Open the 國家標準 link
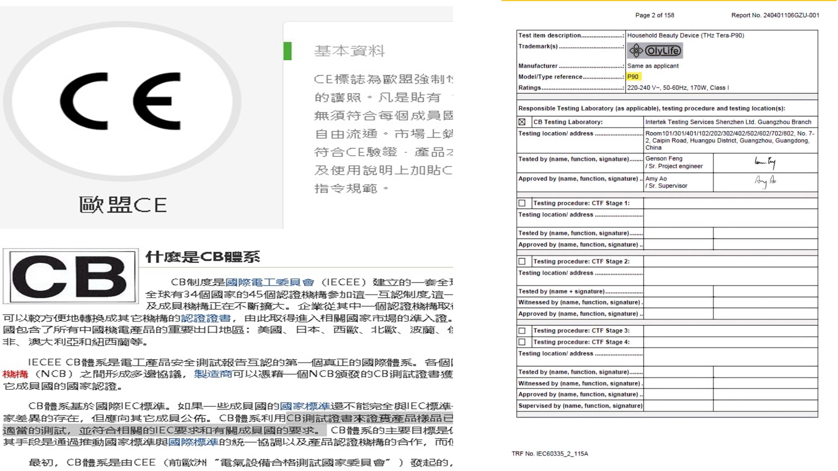The height and width of the screenshot is (471, 838). (x=305, y=406)
